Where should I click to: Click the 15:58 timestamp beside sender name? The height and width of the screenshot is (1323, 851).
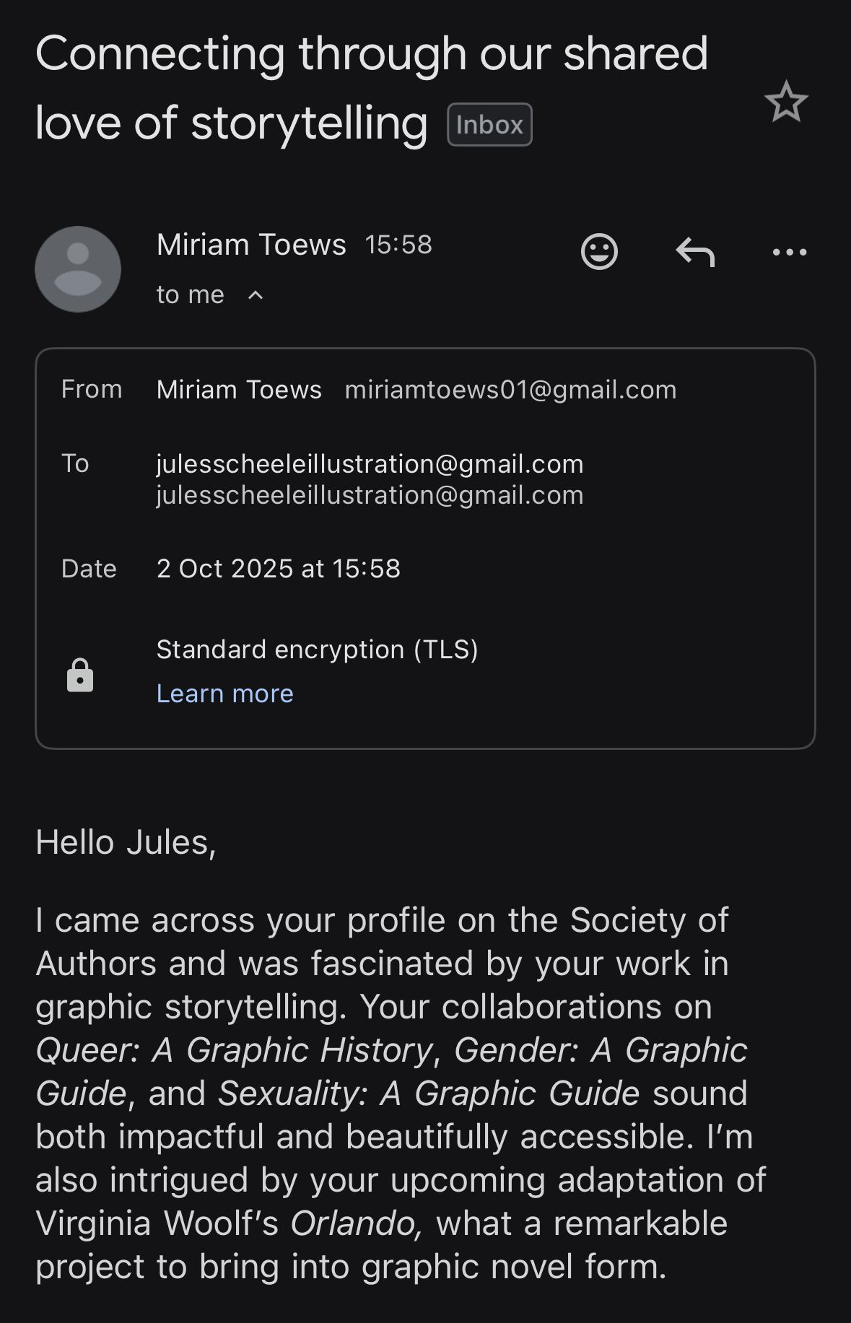point(398,245)
